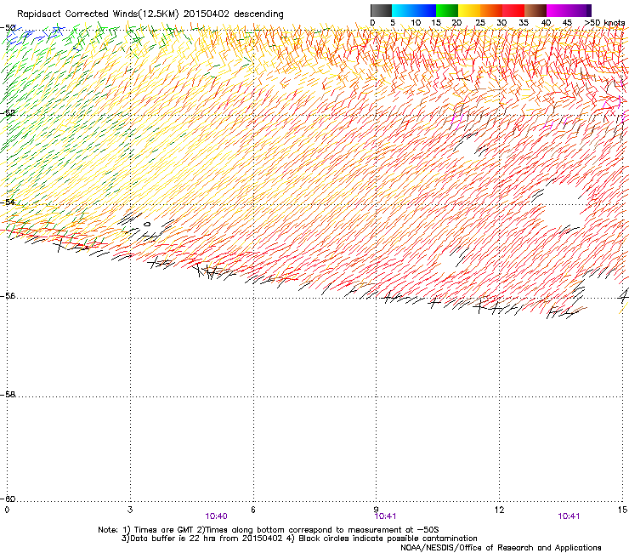Pick the brown 35-40 knots legend segment
The height and width of the screenshot is (553, 629).
click(x=535, y=10)
